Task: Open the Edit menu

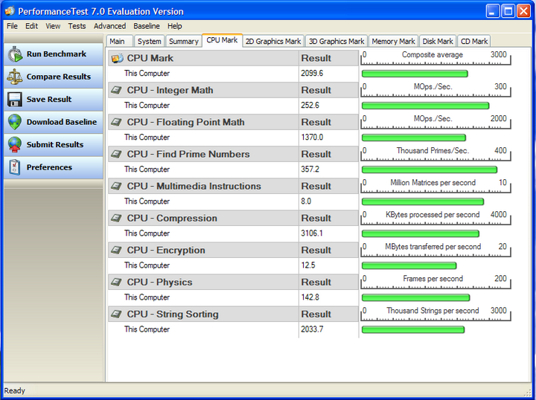Action: point(31,26)
